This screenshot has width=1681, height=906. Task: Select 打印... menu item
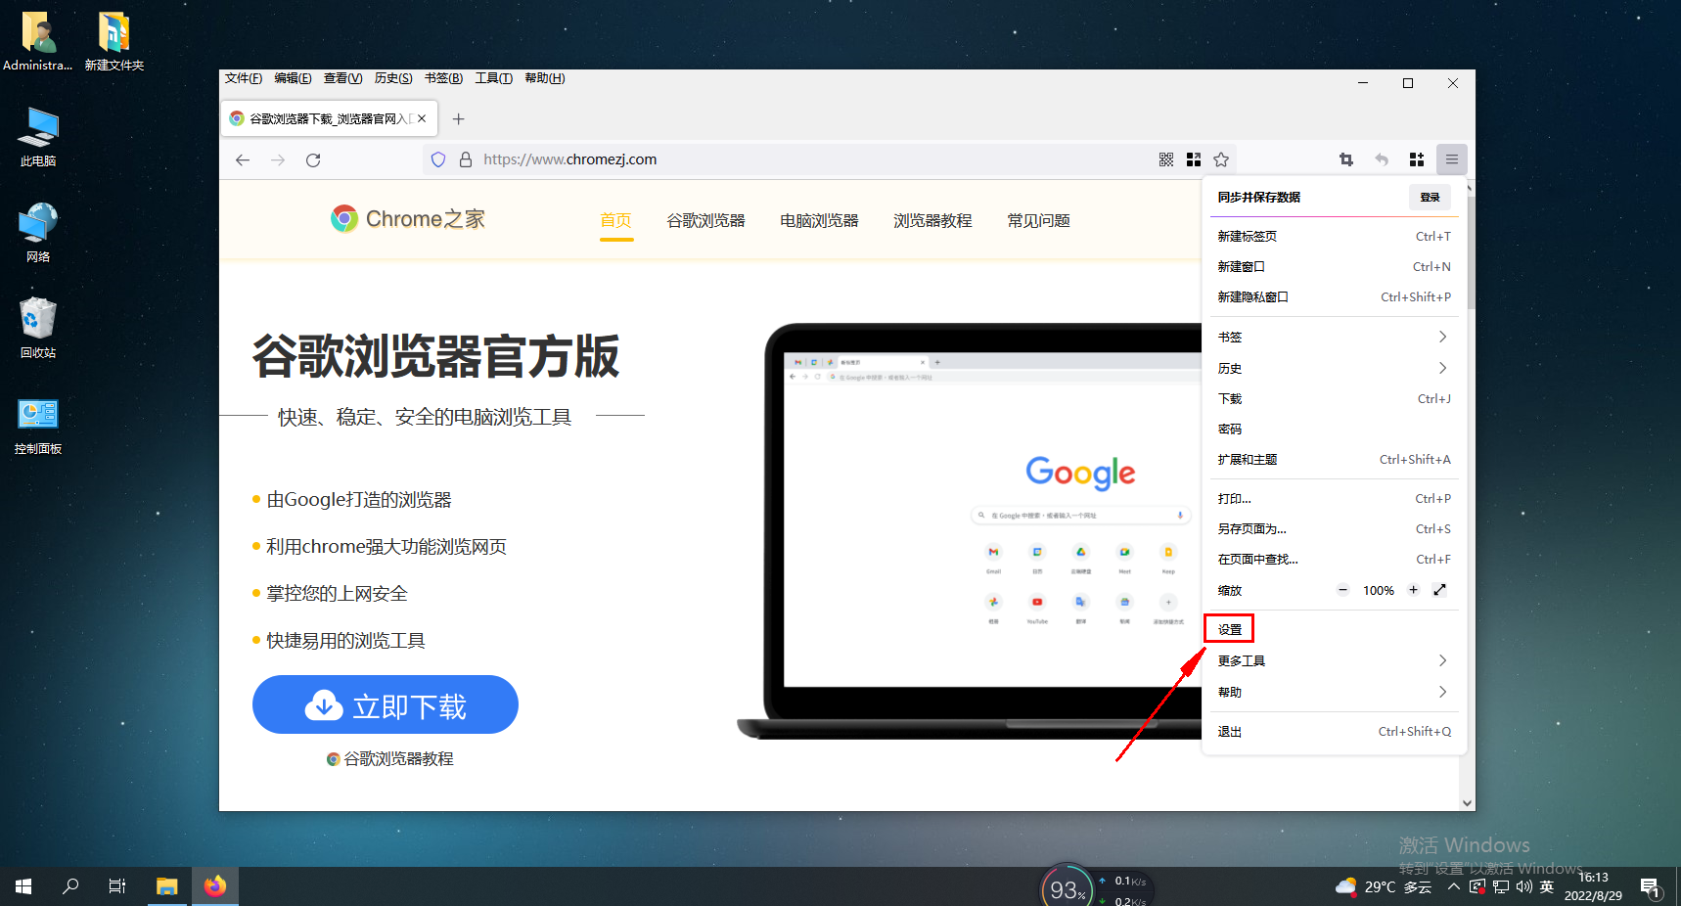click(1335, 498)
